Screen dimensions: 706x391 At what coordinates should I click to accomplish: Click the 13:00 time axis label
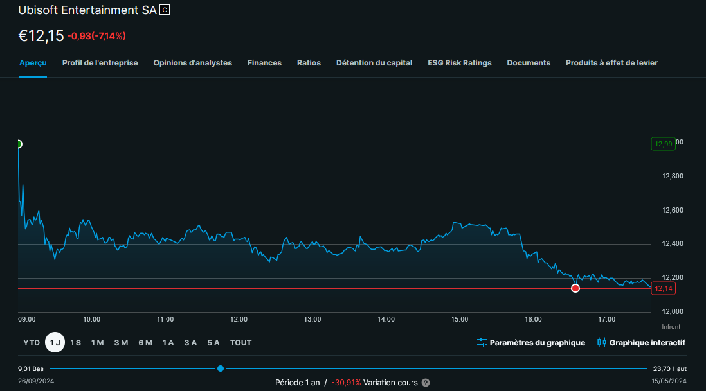(312, 319)
